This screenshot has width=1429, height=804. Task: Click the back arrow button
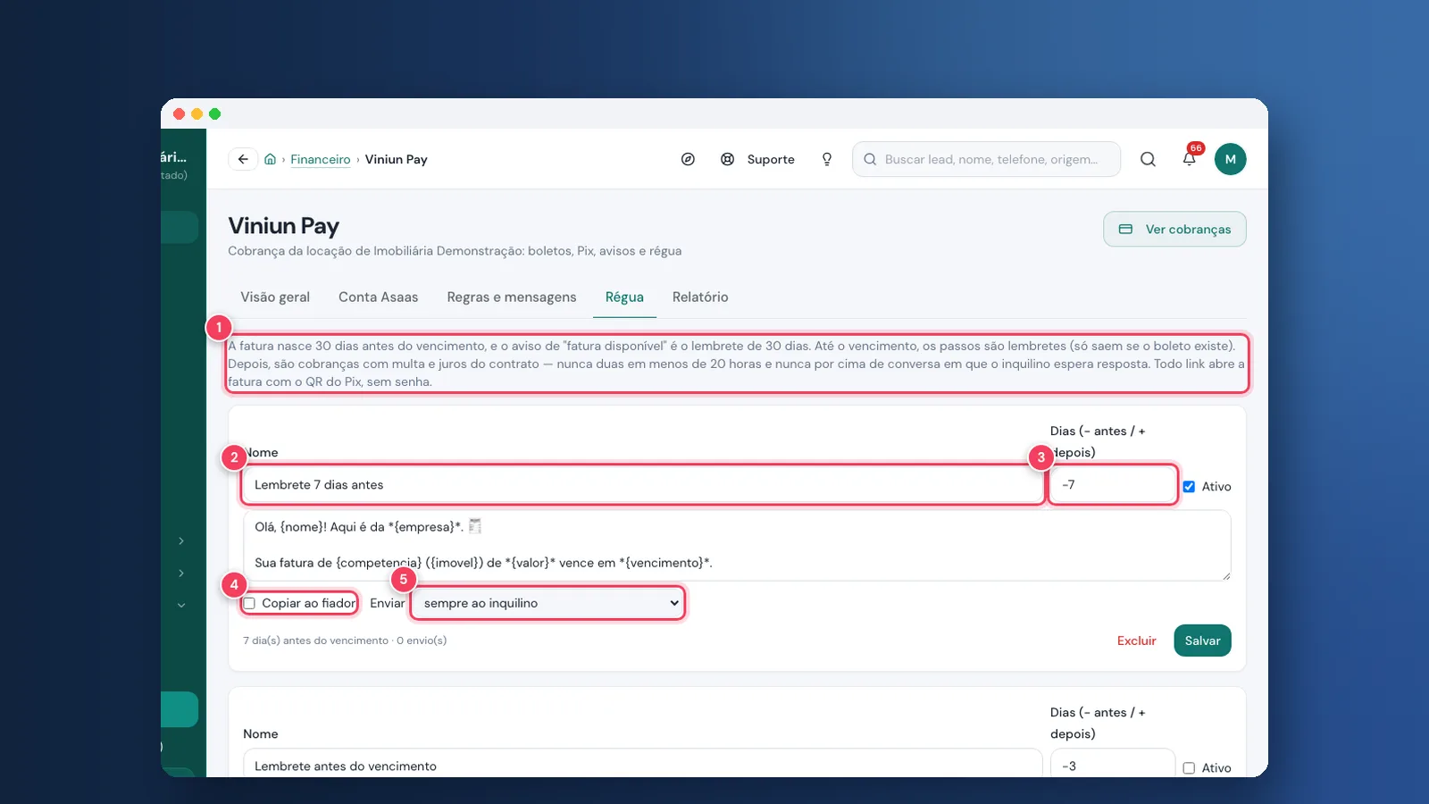click(243, 159)
